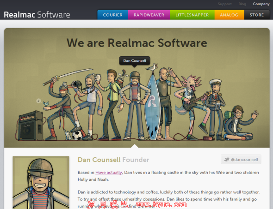Image resolution: width=273 pixels, height=209 pixels.
Task: Follow the 'Hove actually' link
Action: 109,173
